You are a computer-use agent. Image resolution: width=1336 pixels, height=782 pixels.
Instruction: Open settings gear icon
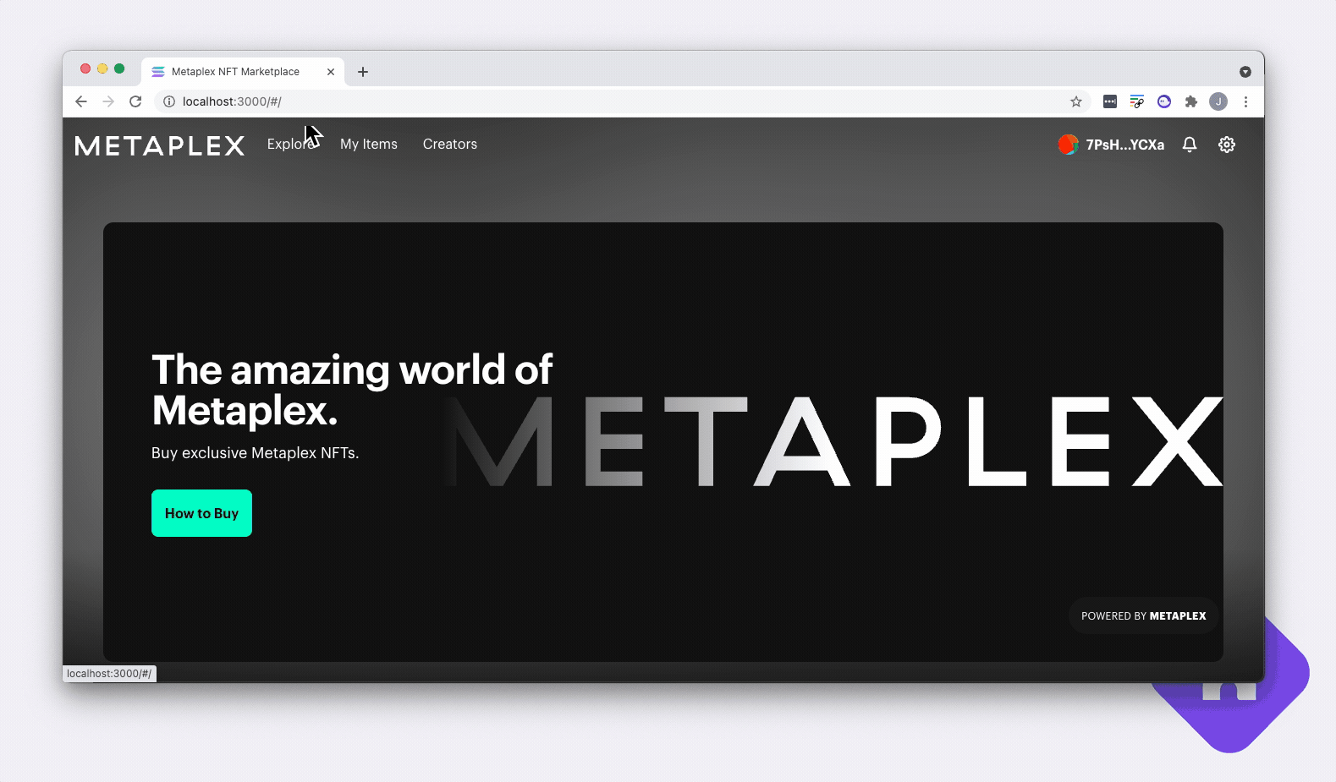tap(1227, 145)
